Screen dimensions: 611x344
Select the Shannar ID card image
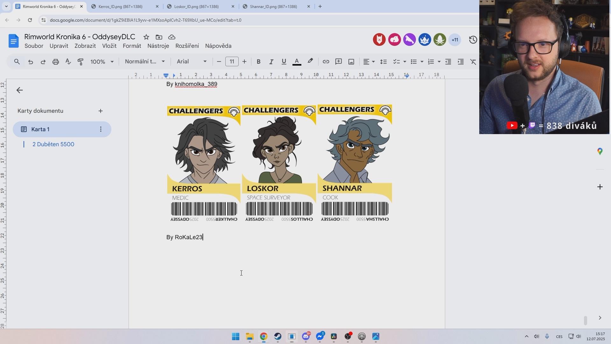pos(355,163)
